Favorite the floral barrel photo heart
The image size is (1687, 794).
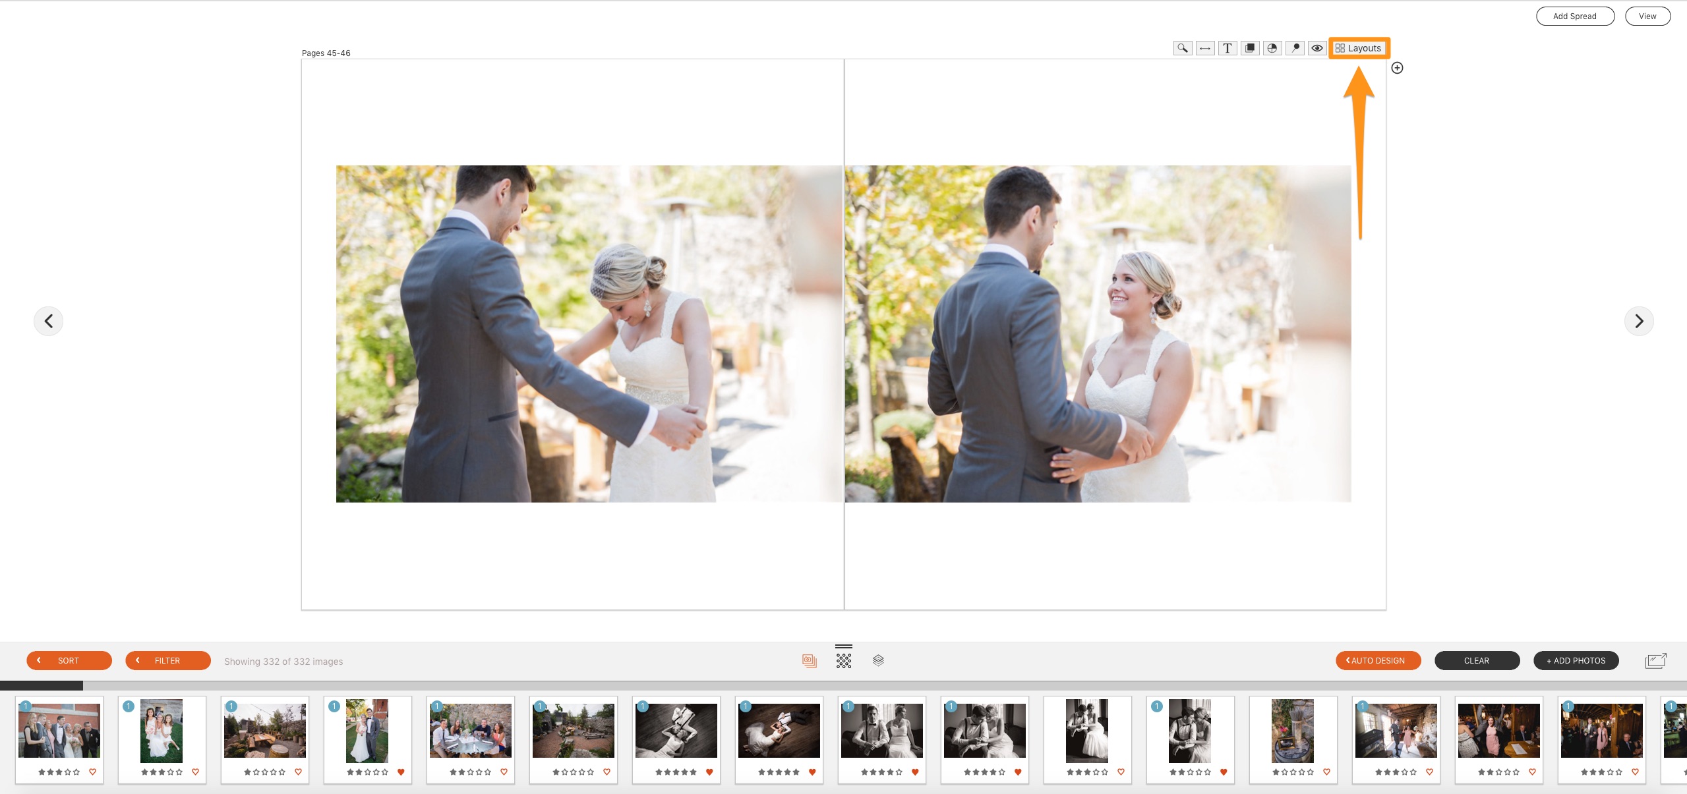pyautogui.click(x=1326, y=772)
